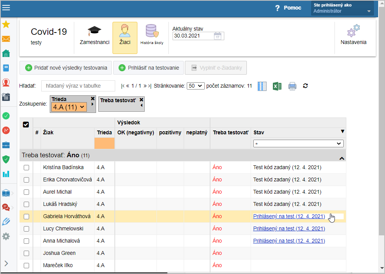Open the orange envelope messages icon
Screen dimensions: 385x274
(x=6, y=39)
